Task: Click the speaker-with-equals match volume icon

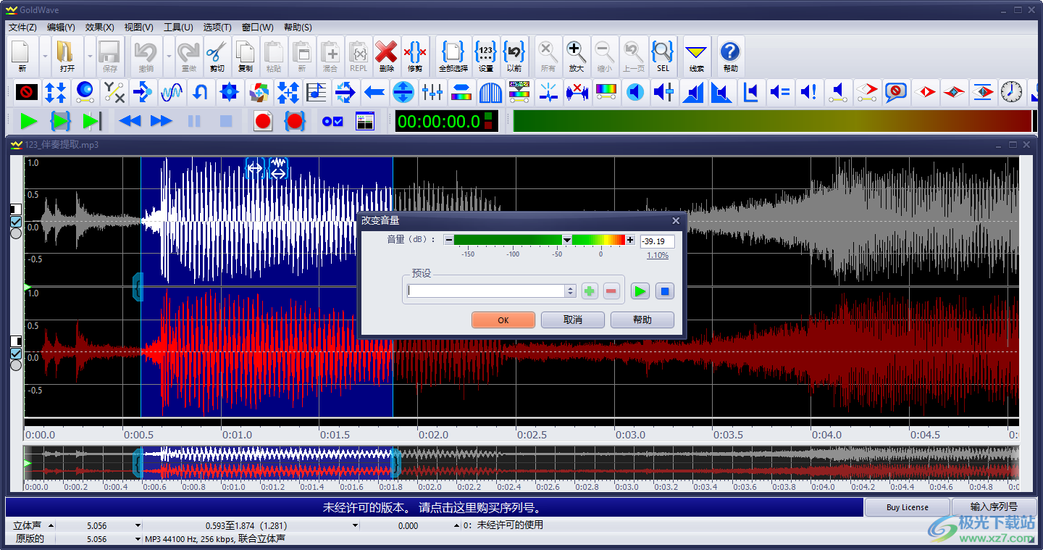Action: tap(780, 92)
